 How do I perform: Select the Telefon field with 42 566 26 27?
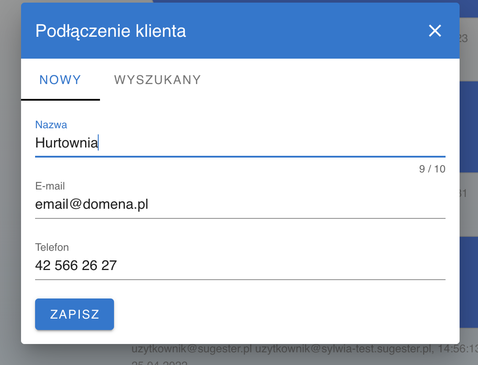pyautogui.click(x=240, y=266)
